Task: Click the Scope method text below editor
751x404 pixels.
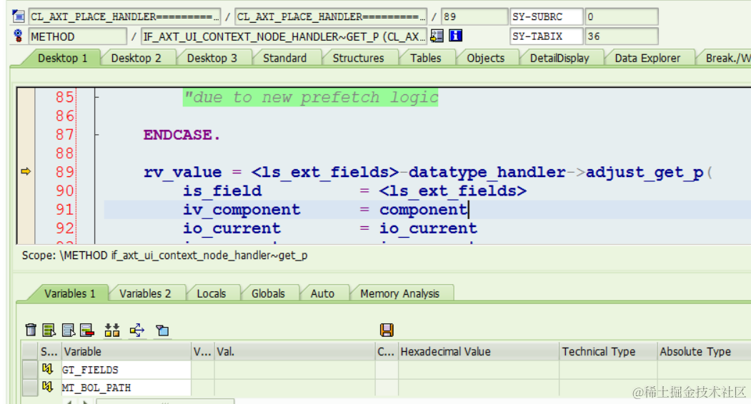Action: point(164,255)
